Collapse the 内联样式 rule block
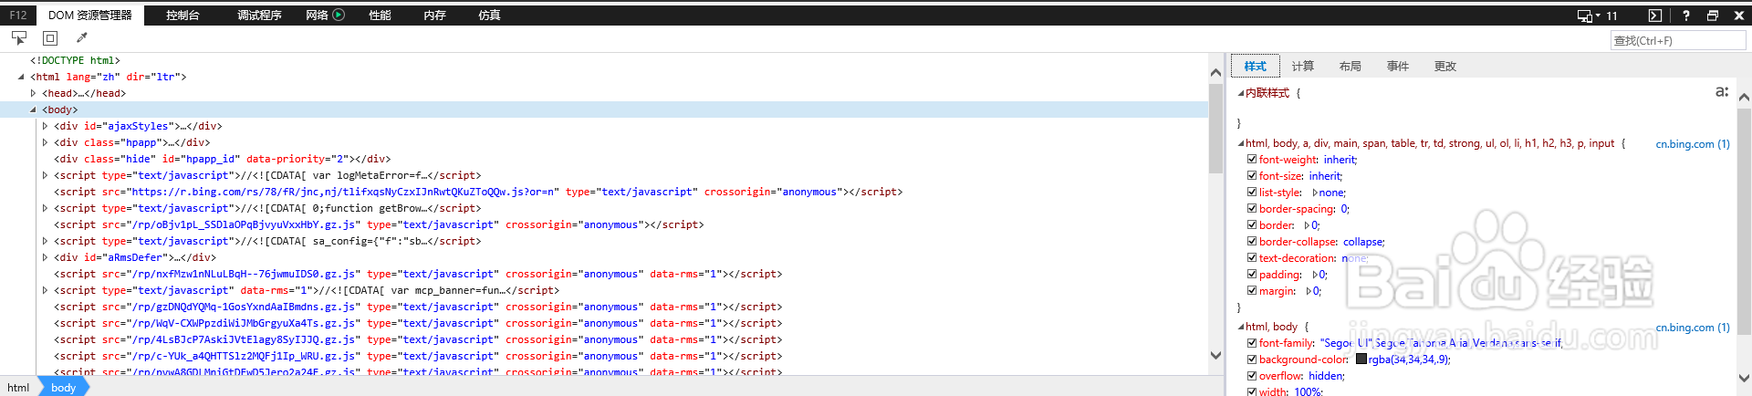 click(x=1241, y=93)
